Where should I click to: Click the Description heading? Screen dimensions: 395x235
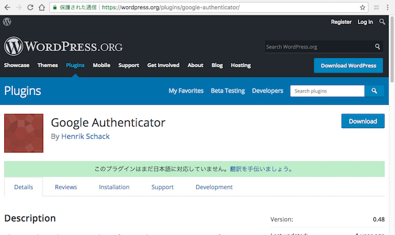(x=30, y=218)
